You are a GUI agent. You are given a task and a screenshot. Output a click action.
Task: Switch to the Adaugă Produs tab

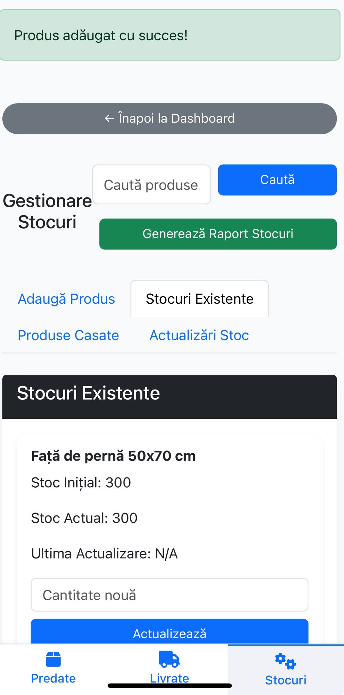pos(66,299)
